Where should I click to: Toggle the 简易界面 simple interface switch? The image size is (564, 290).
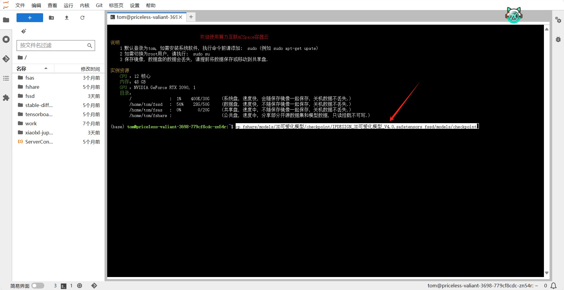point(38,286)
